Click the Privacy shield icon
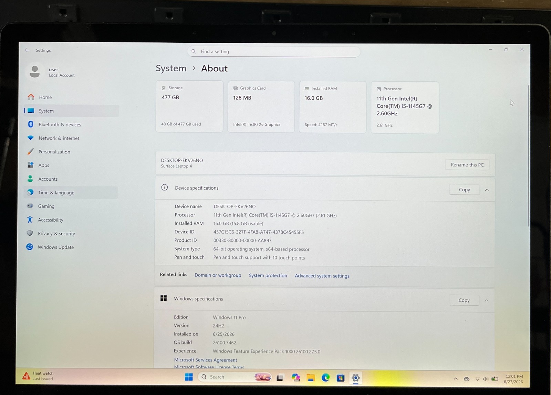Viewport: 551px width, 395px height. pyautogui.click(x=30, y=233)
